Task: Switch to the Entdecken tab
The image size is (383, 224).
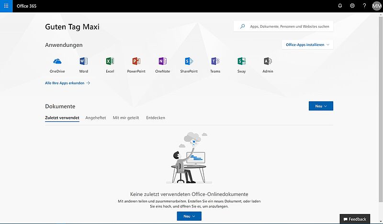Action: [156, 117]
